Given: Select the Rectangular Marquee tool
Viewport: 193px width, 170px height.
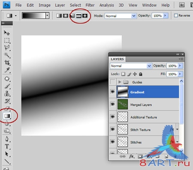Looking at the screenshot, I should [7, 40].
